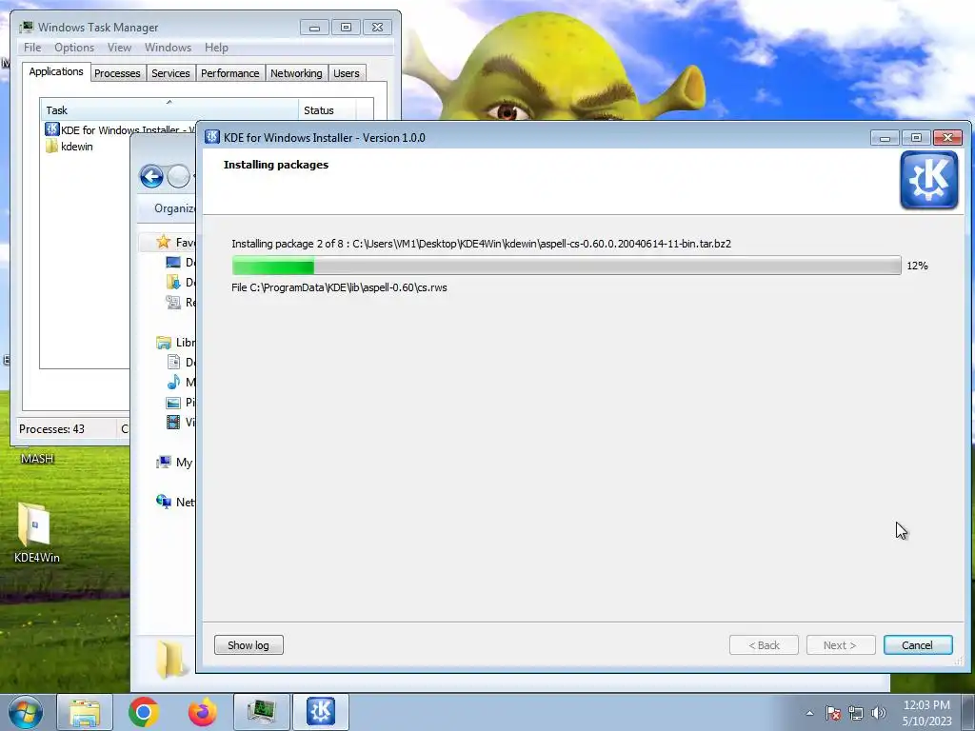This screenshot has height=731, width=975.
Task: Select kdewin task name in Task Manager
Action: [x=77, y=147]
